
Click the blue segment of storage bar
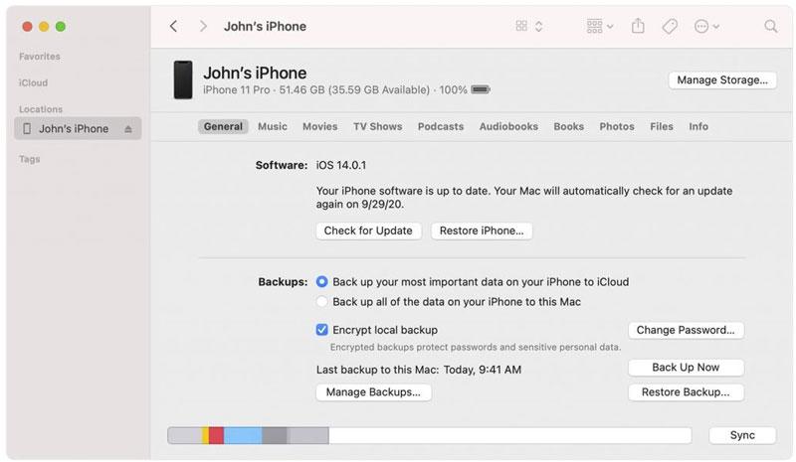click(243, 435)
